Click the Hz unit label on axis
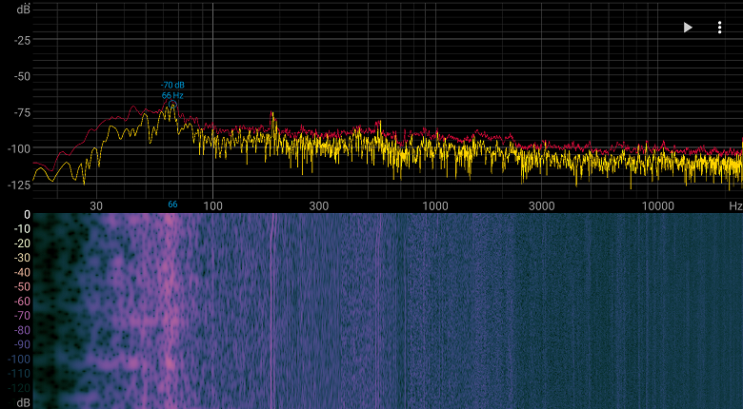 735,205
